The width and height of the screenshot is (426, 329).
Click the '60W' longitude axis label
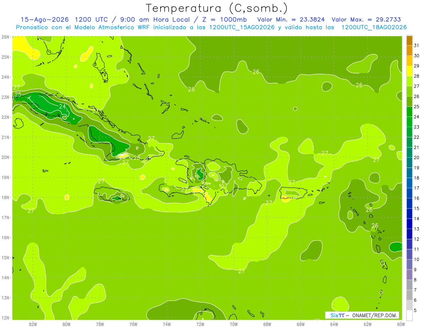coord(401,324)
